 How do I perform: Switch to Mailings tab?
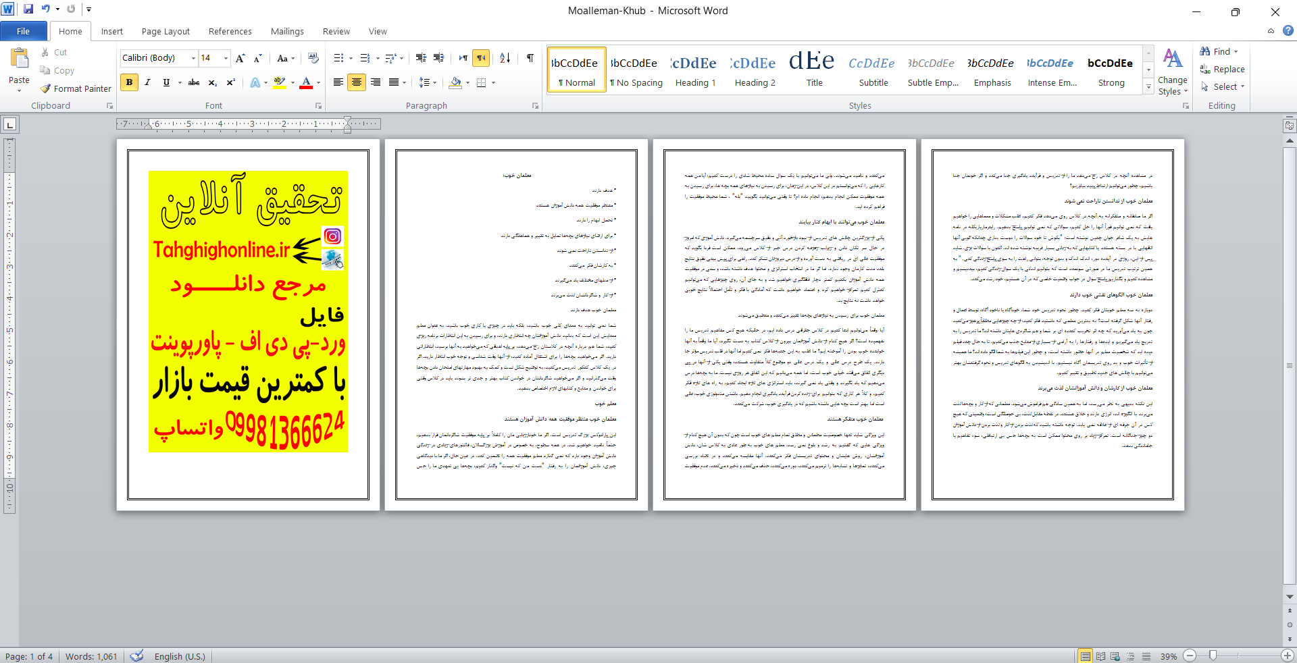point(287,31)
